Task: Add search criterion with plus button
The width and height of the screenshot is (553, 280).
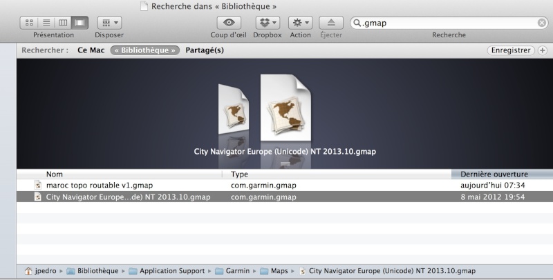Action: [543, 50]
